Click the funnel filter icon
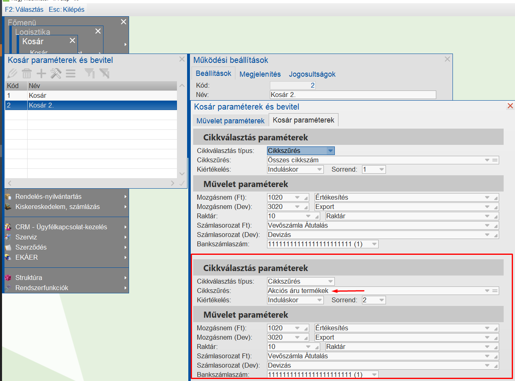 click(89, 73)
